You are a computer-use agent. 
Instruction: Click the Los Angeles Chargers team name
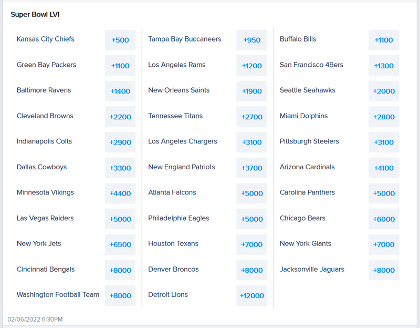coord(182,141)
